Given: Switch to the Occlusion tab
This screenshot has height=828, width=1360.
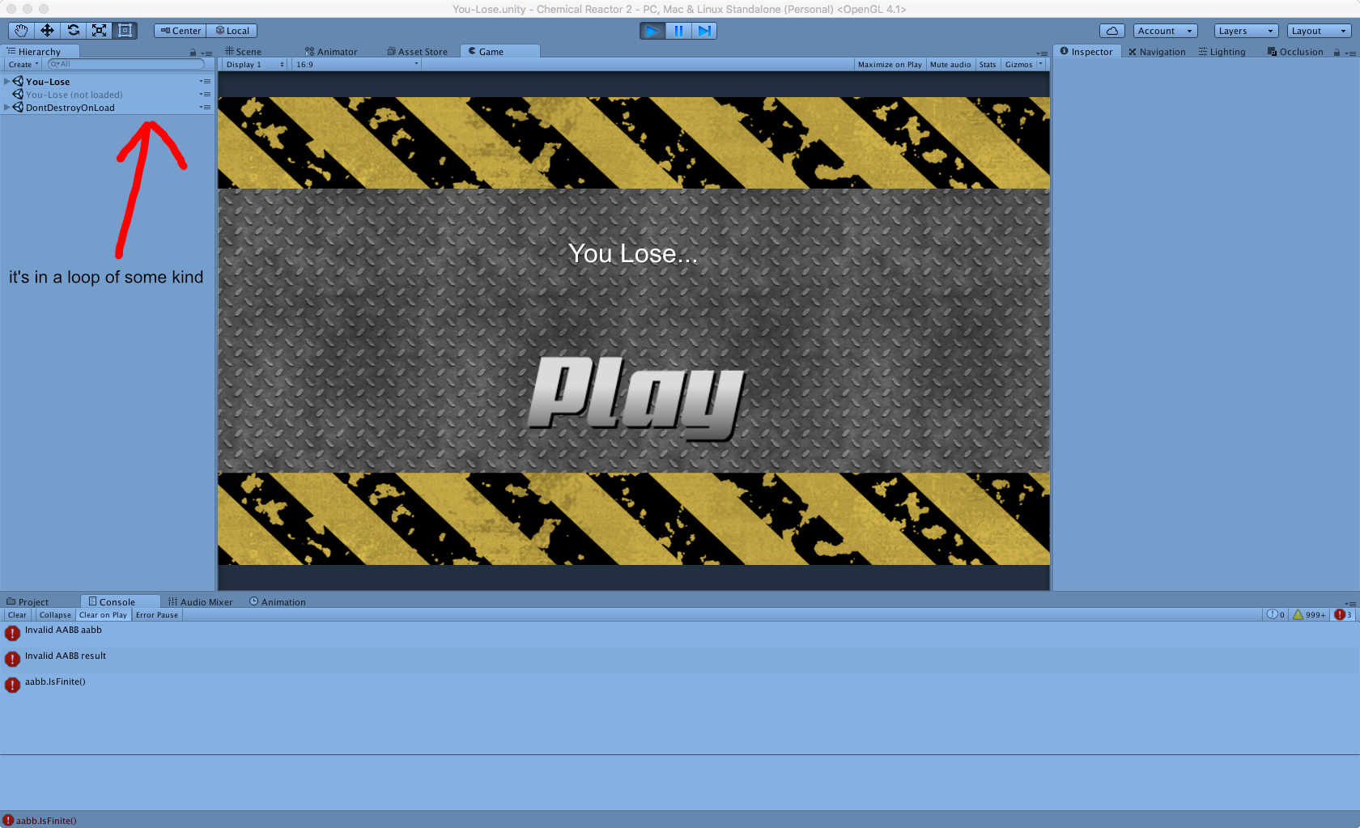Looking at the screenshot, I should point(1295,52).
